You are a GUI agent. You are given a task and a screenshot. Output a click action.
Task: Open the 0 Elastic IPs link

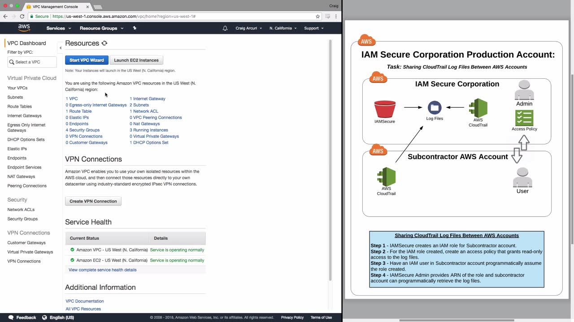tap(77, 118)
